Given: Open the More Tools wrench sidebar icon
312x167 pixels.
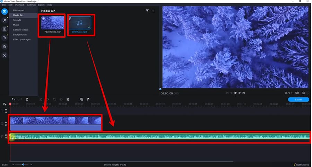Looking at the screenshot, I should [x=5, y=55].
